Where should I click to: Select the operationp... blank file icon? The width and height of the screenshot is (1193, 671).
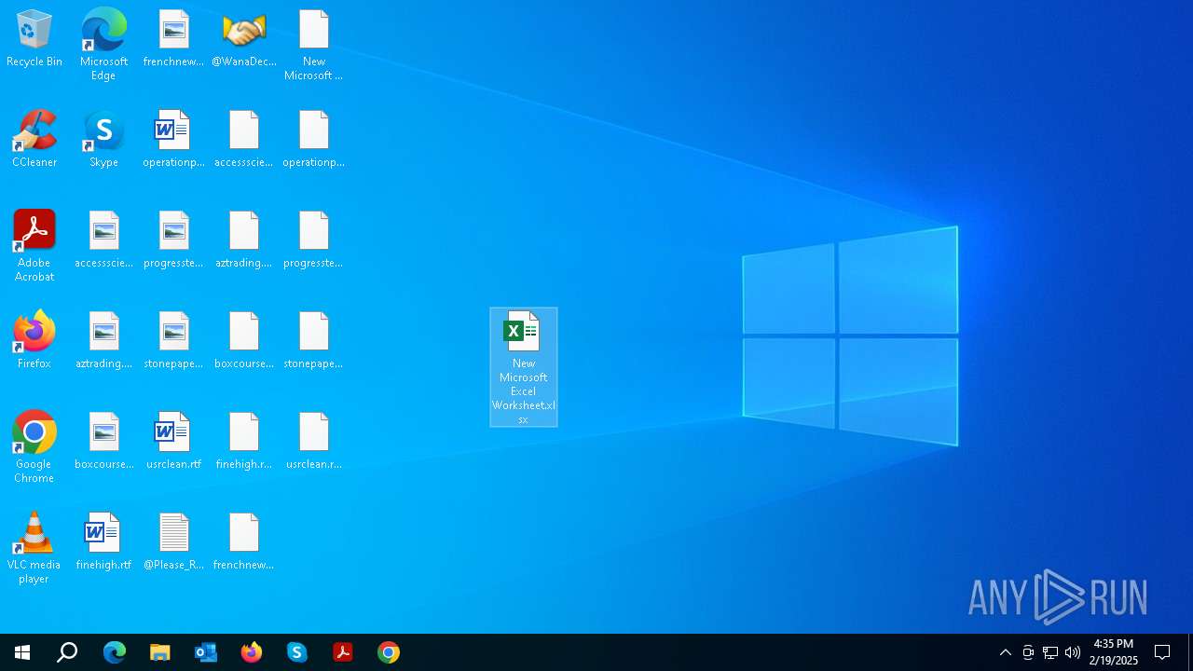314,140
